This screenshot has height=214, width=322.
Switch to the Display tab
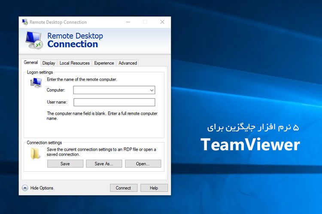[49, 63]
